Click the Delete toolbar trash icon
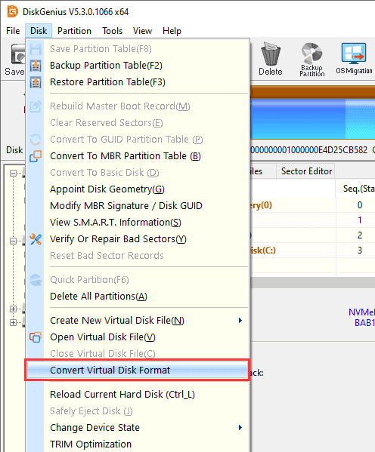 (x=271, y=54)
